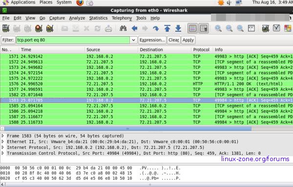Launch Firefox from top panel
This screenshot has width=293, height=187.
(x=80, y=2)
